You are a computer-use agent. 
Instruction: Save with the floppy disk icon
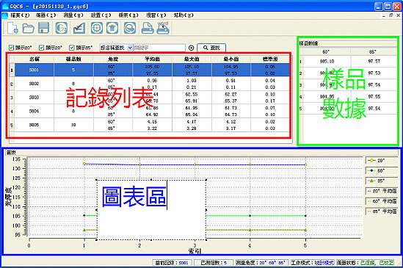click(43, 28)
